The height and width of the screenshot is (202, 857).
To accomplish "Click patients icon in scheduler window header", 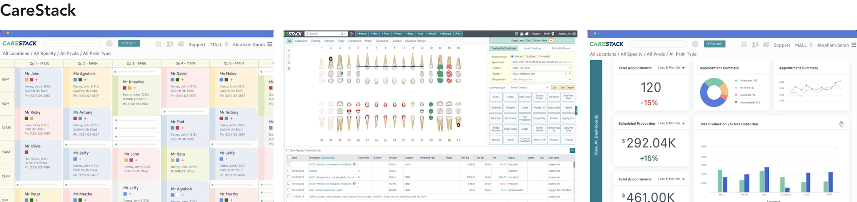I will point(170,44).
